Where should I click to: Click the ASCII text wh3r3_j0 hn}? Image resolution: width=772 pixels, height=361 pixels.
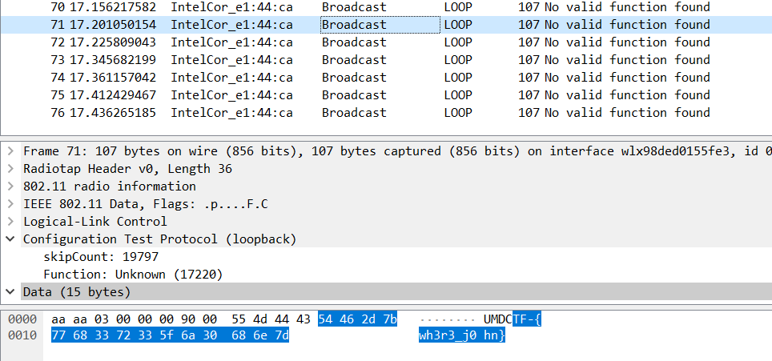(462, 335)
